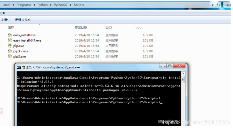Viewport: 233px width, 128px height.
Task: Select the pip.exe file name
Action: tap(19, 46)
